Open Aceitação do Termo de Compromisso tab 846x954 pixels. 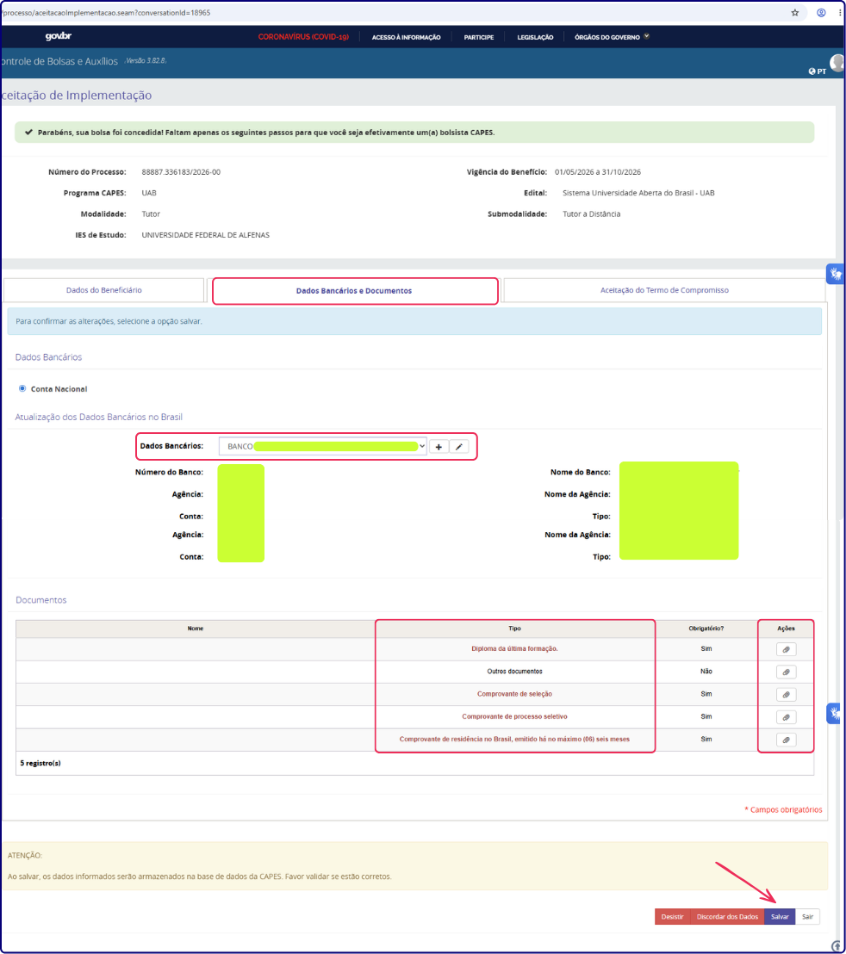664,290
